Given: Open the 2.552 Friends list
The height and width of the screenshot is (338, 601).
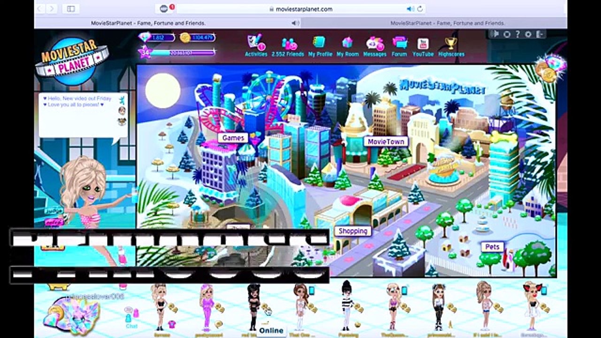Looking at the screenshot, I should [x=288, y=47].
